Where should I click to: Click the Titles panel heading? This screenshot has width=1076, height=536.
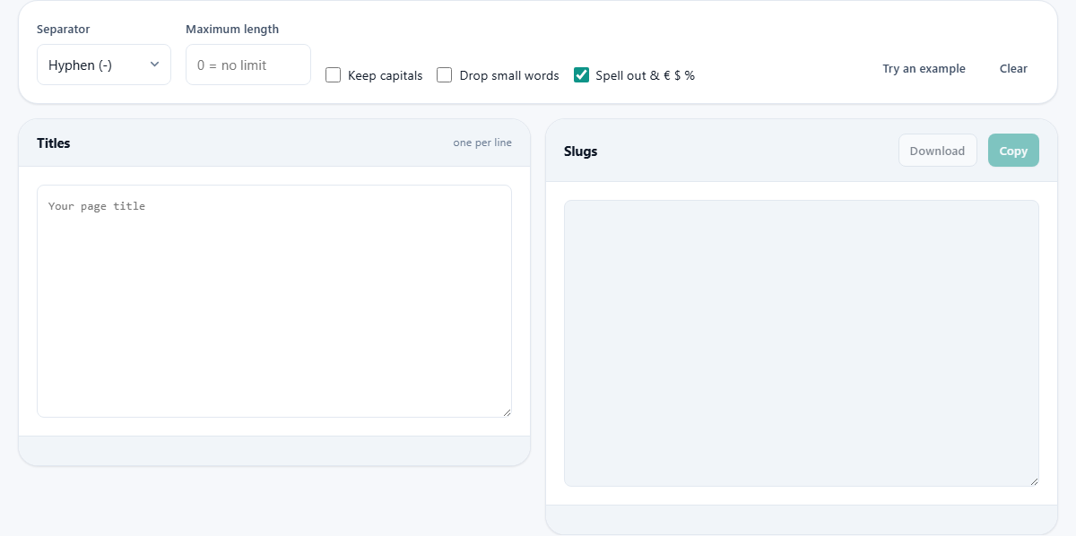54,143
